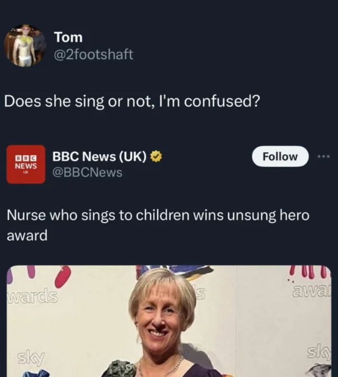
Task: Click the red handprint at photo's top left
Action: (x=62, y=276)
